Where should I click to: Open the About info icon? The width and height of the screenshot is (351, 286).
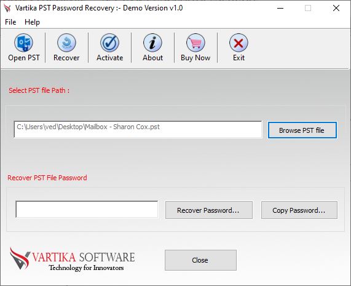(152, 42)
